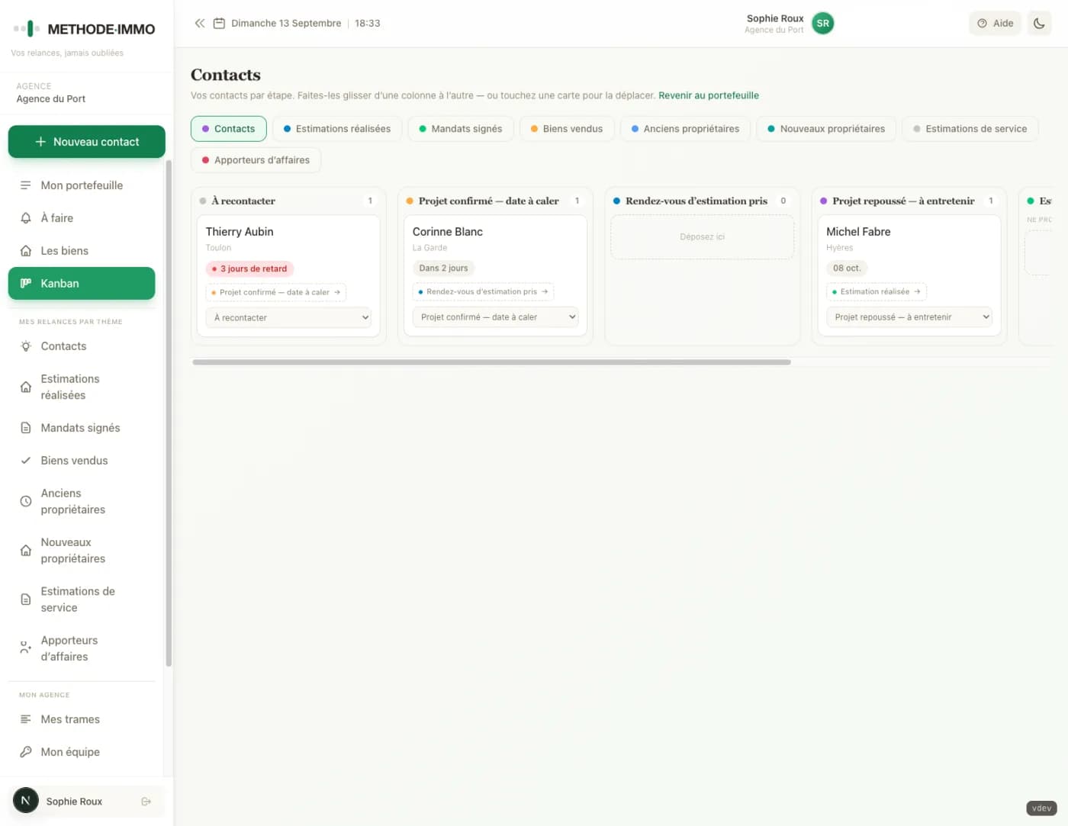Click the Mes trames list icon

[x=26, y=719]
